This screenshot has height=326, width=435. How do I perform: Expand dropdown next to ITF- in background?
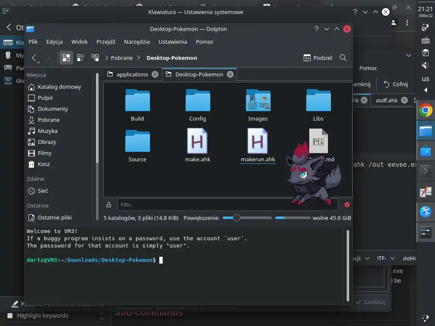[x=392, y=259]
